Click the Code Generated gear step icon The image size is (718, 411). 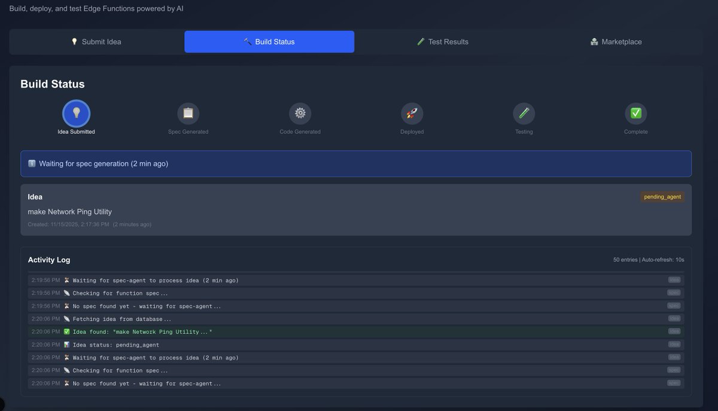click(x=300, y=114)
